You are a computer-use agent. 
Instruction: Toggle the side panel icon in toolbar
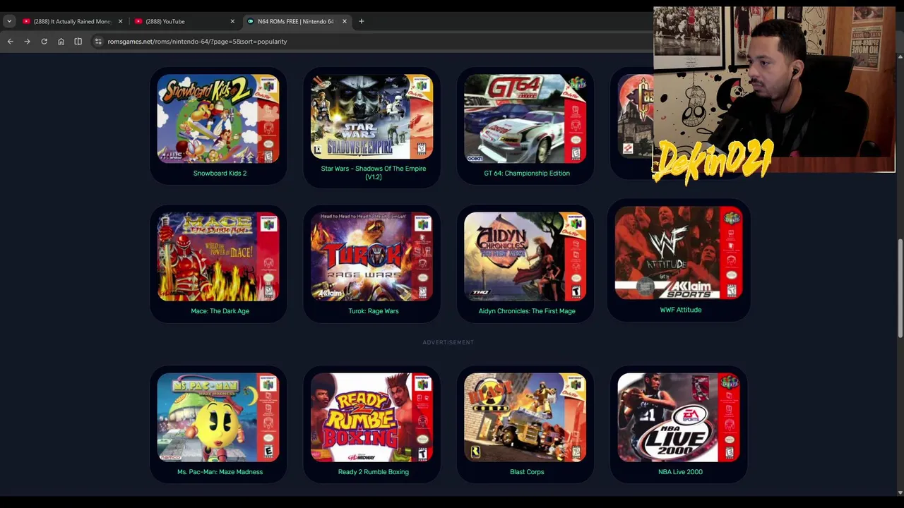[78, 42]
